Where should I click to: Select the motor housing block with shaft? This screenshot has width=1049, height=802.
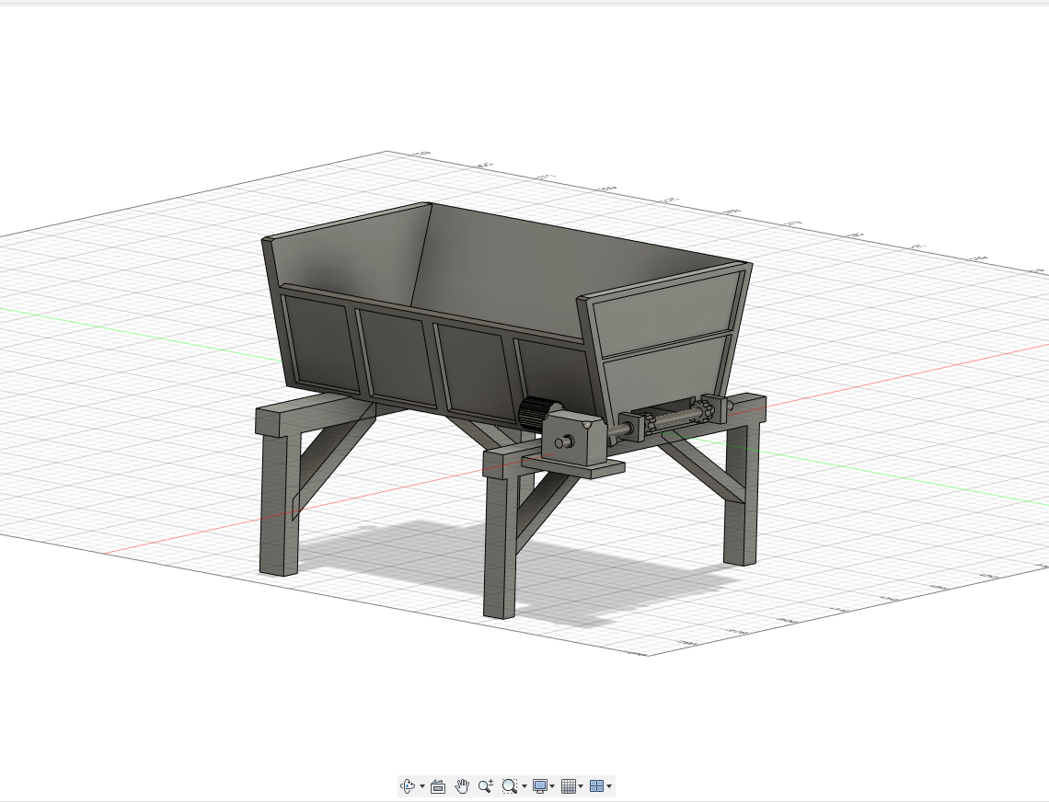574,439
